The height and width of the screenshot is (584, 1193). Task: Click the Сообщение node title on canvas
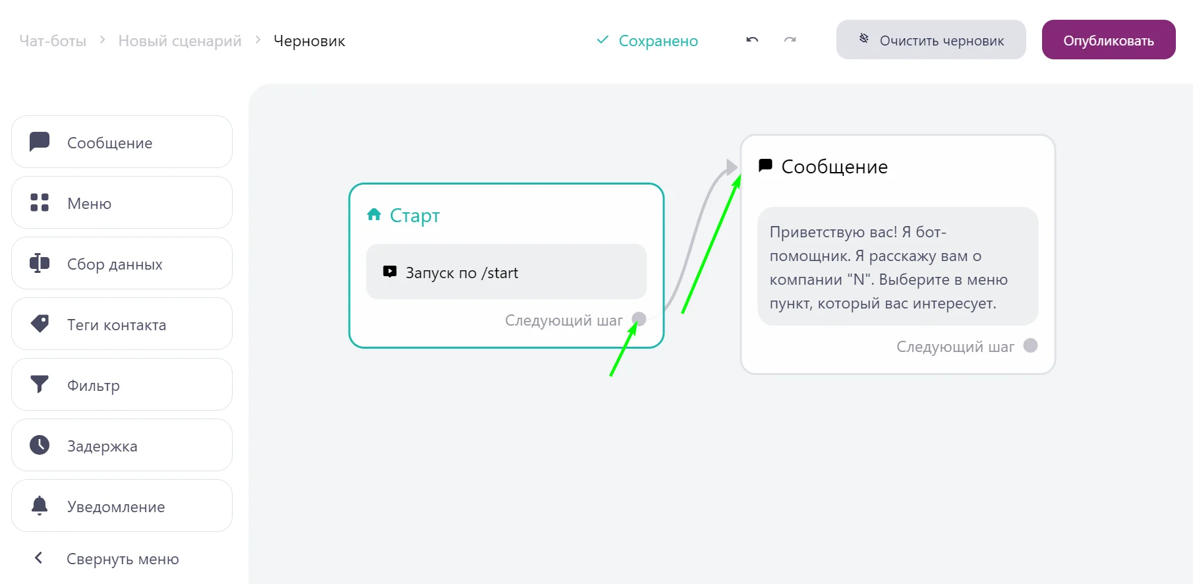(x=834, y=167)
